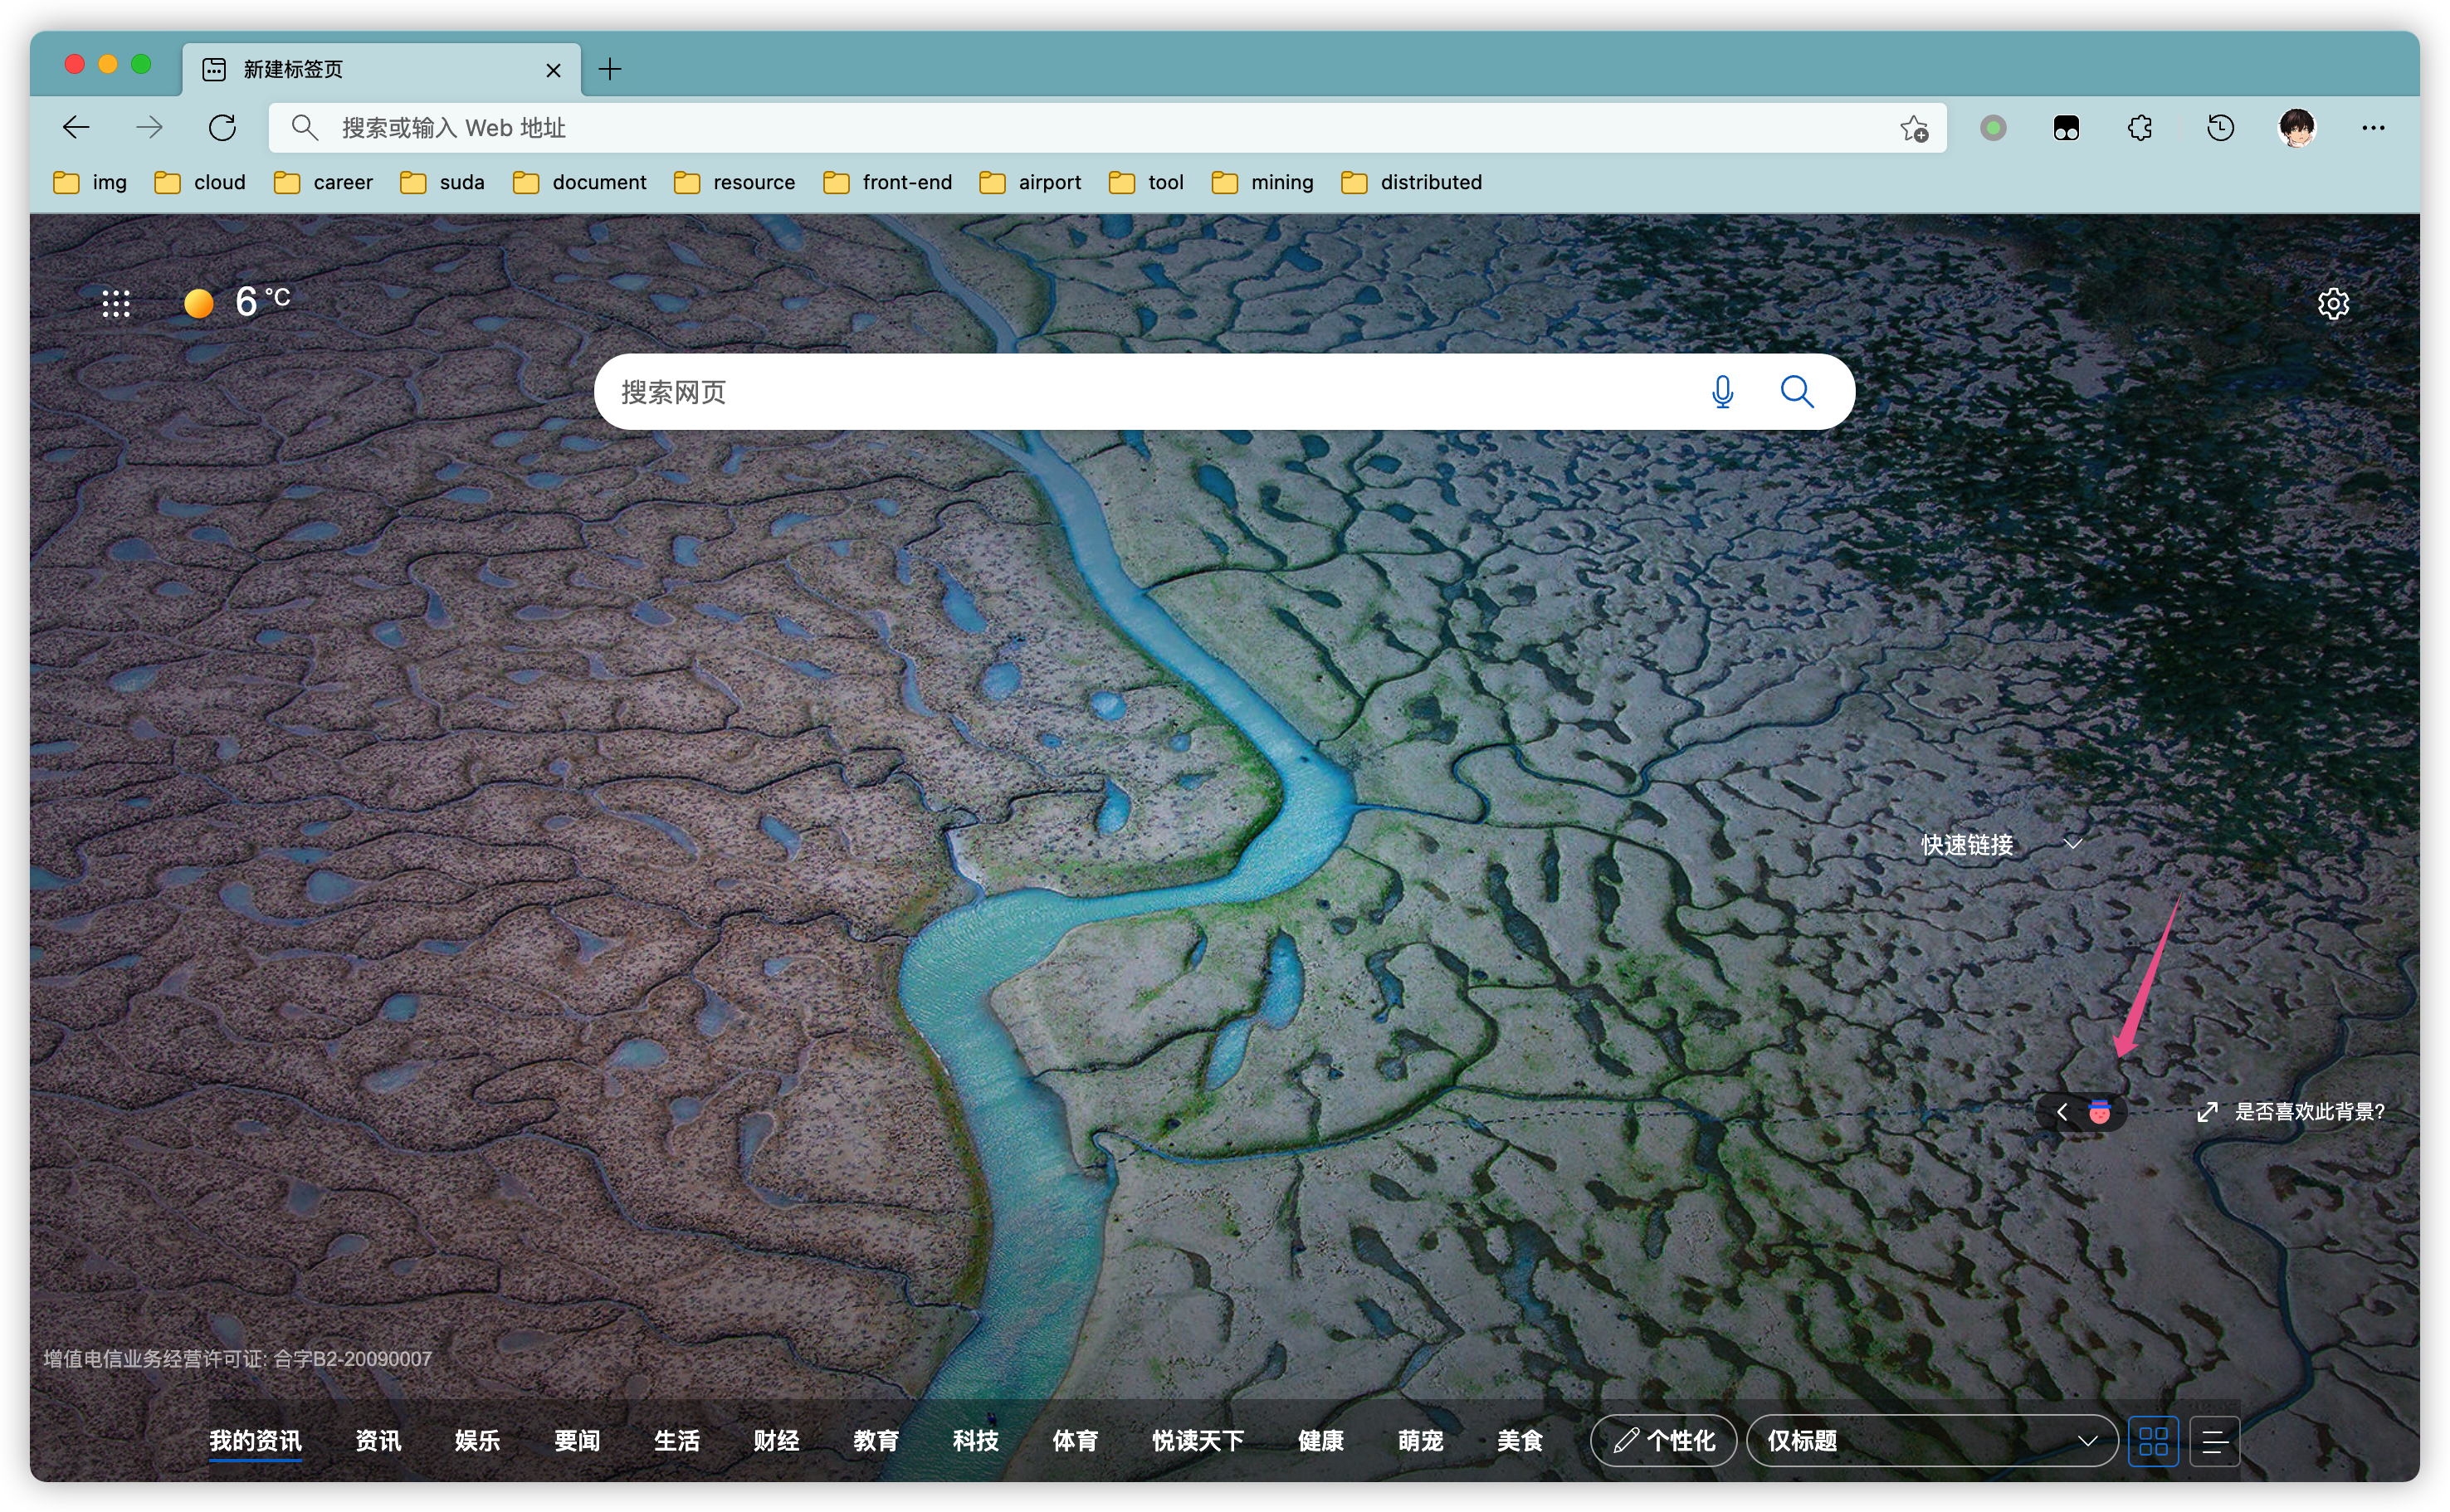Switch feed to list view layout
This screenshot has width=2450, height=1512.
coord(2214,1441)
